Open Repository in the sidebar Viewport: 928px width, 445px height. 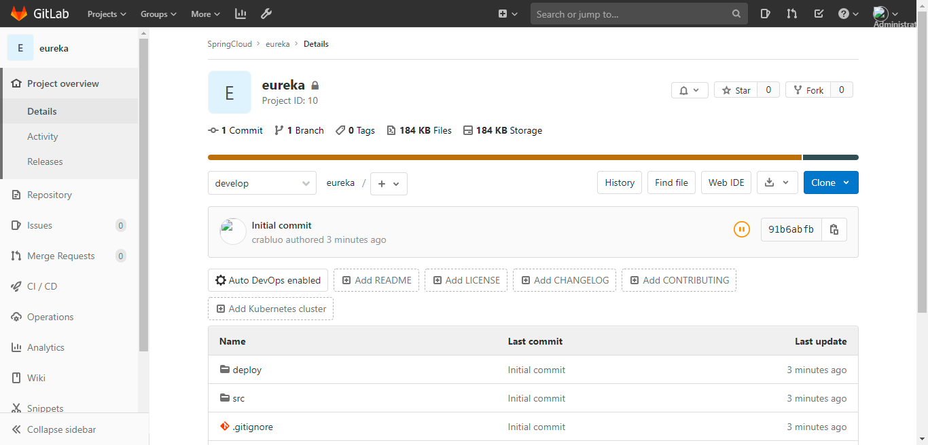click(x=69, y=195)
